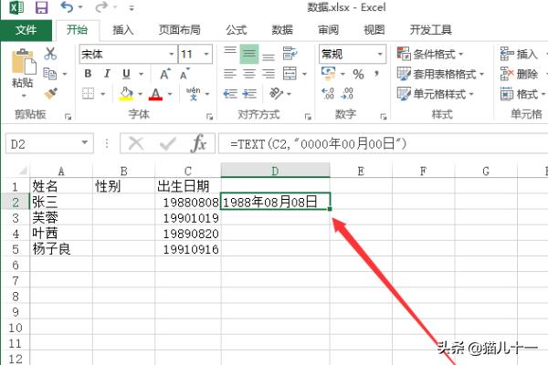Click the 删除 cells button
548x365 pixels.
tap(520, 74)
